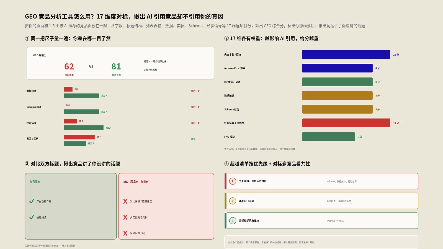
Task: Click the red score 62
Action: [69, 66]
